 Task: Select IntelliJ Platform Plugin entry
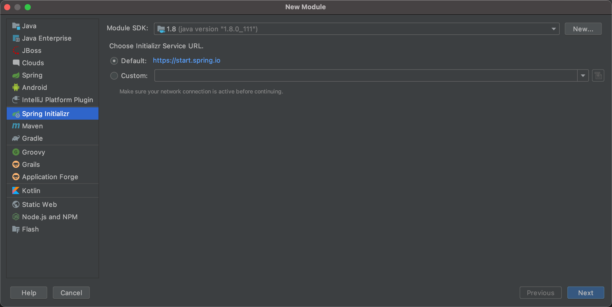coord(53,100)
